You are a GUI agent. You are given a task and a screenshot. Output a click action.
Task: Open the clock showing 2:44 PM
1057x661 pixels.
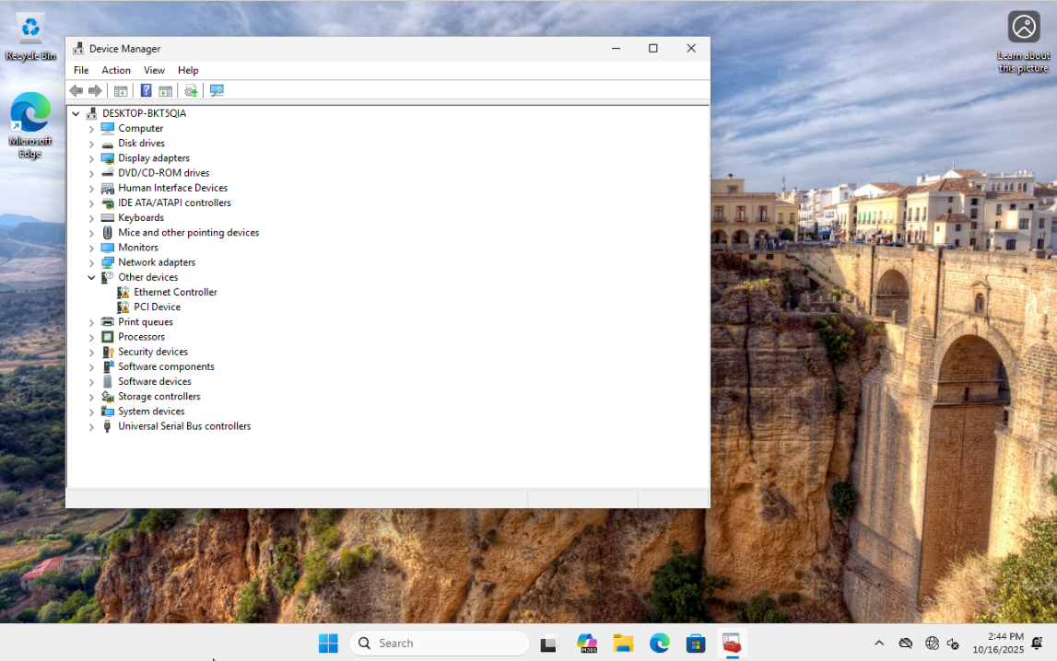point(998,644)
